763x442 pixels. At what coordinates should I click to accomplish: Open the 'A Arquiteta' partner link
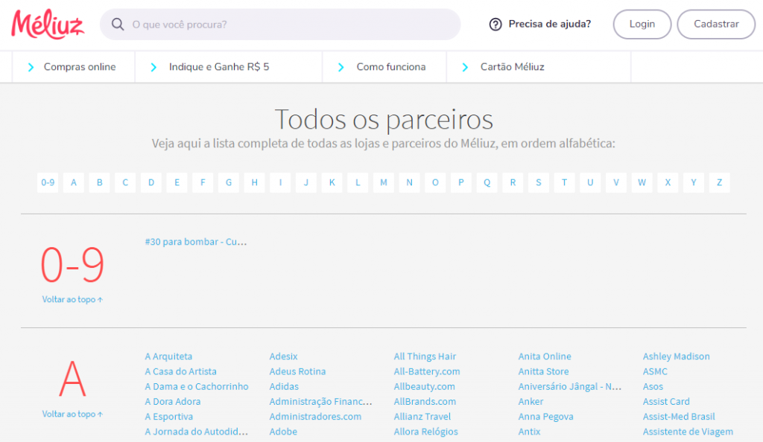(x=168, y=356)
